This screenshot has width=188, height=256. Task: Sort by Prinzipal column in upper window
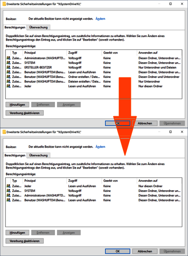coord(45,53)
